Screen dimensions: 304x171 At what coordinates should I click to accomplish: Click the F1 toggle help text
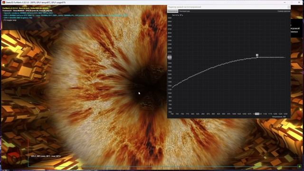(x=10, y=20)
